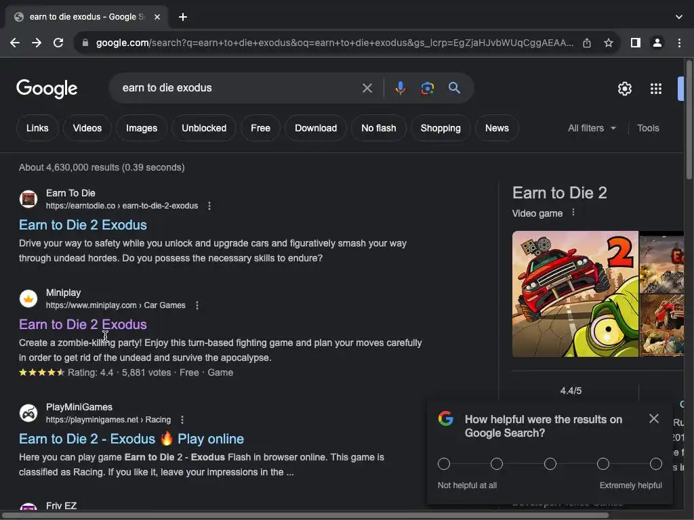Viewport: 694px width, 520px height.
Task: Open the search Tools options
Action: pyautogui.click(x=648, y=128)
